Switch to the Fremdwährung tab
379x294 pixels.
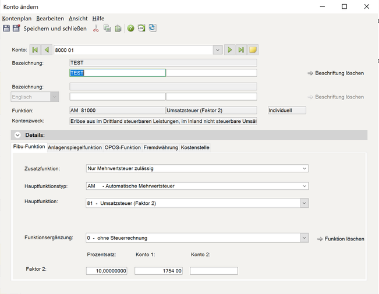[x=161, y=147]
